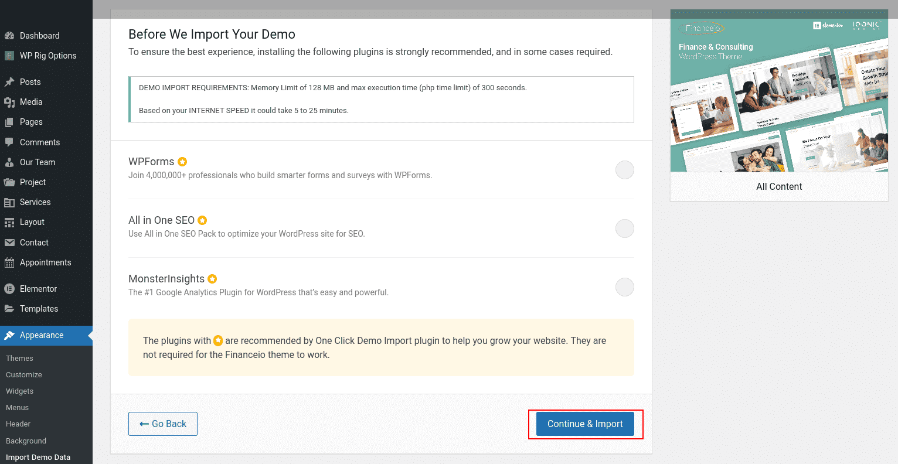Open the Appointments menu
Image resolution: width=898 pixels, height=464 pixels.
(x=46, y=262)
